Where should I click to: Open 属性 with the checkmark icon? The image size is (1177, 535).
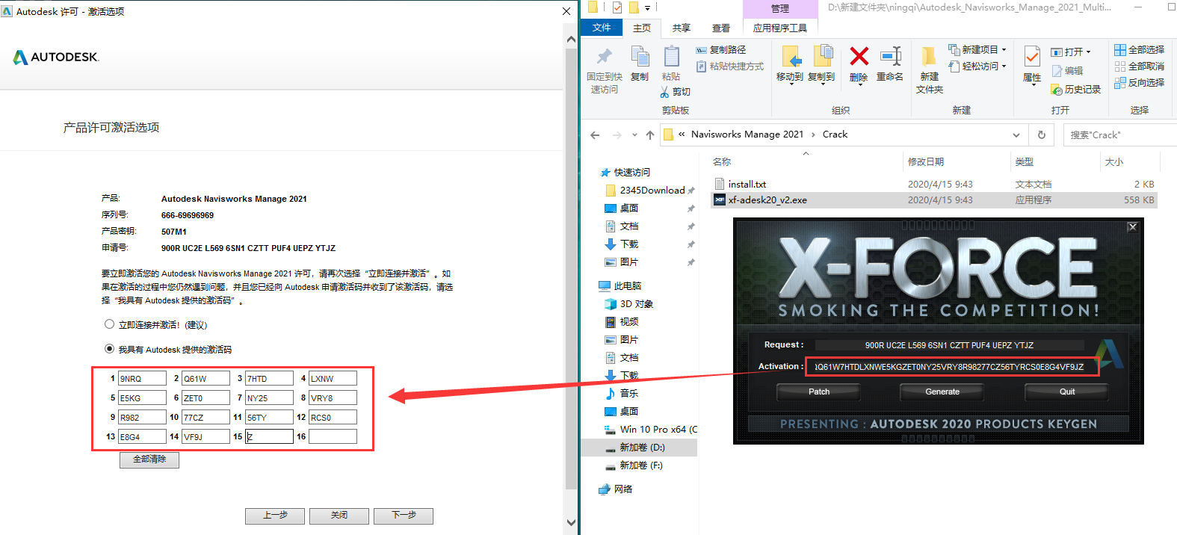(x=1032, y=58)
